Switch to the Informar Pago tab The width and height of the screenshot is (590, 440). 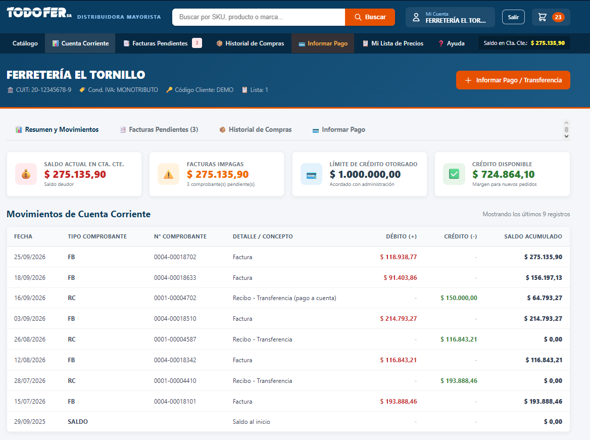pos(338,129)
